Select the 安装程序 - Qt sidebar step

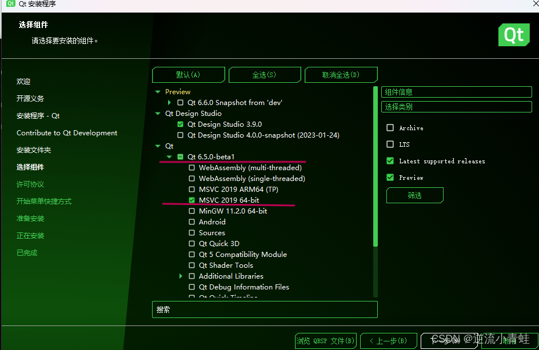click(x=38, y=116)
